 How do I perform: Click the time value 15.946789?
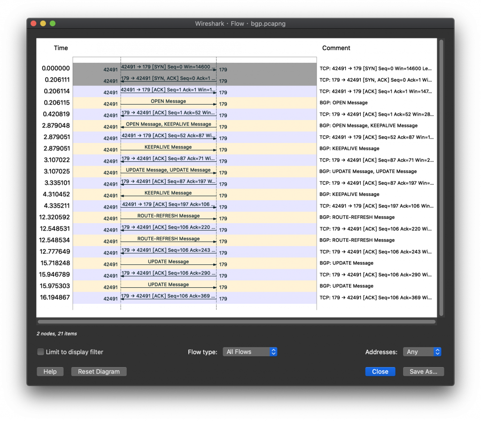(54, 275)
